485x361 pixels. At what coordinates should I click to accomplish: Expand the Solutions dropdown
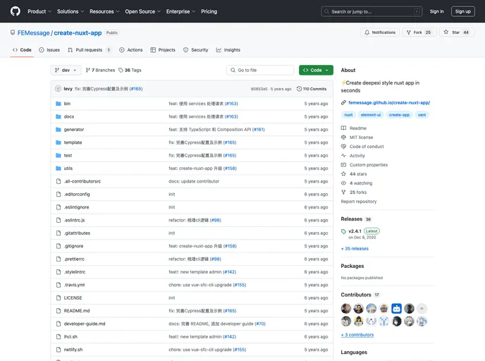[x=70, y=11]
